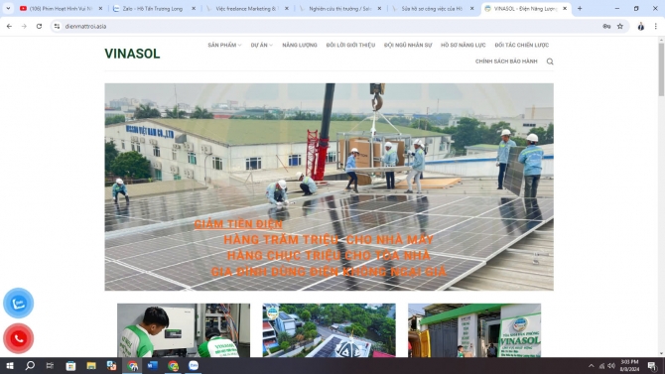Click the website search magnifier icon
This screenshot has height=374, width=665.
coord(550,62)
